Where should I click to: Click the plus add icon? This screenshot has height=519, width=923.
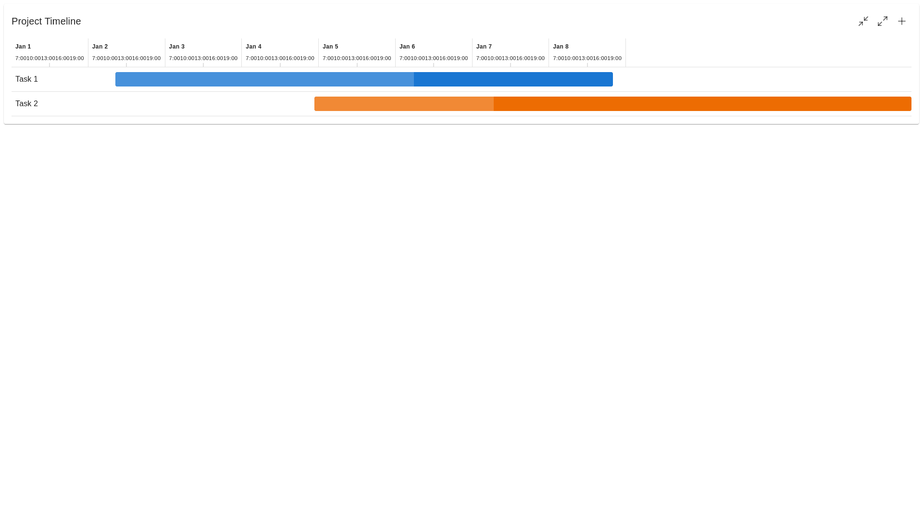(x=902, y=21)
